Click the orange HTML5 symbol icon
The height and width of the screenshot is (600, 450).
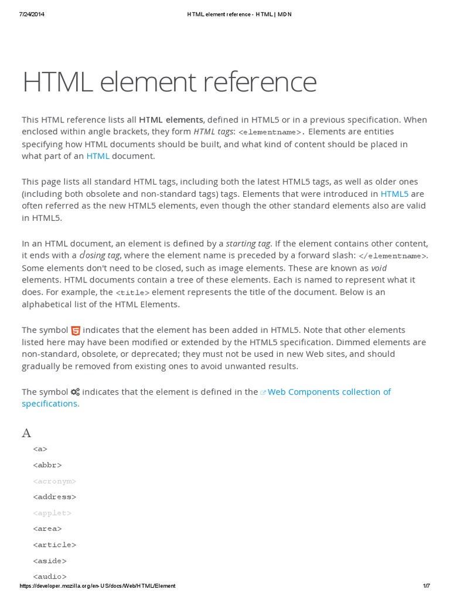point(76,330)
